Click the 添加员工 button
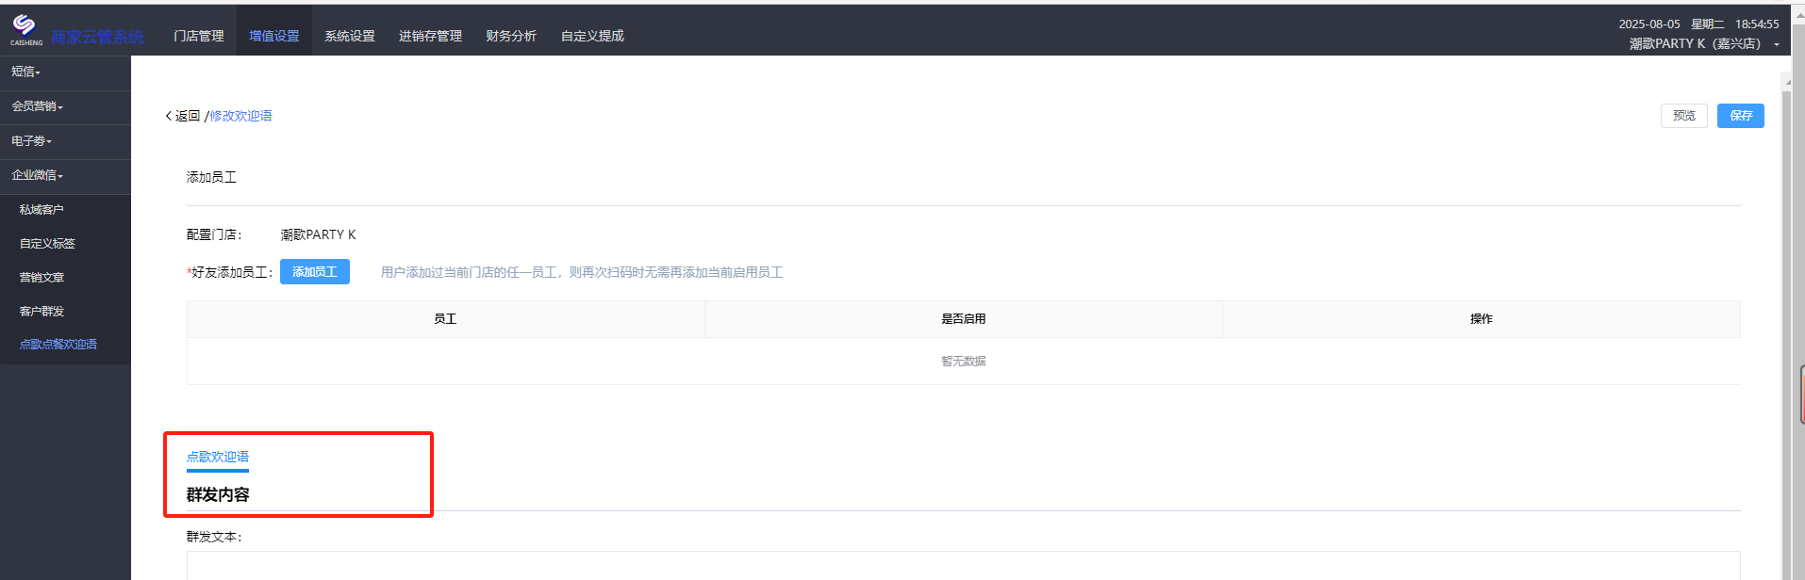 pyautogui.click(x=315, y=272)
